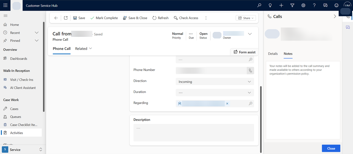Collapse the navigation hamburger menu
Image resolution: width=353 pixels, height=154 pixels.
pos(6,16)
